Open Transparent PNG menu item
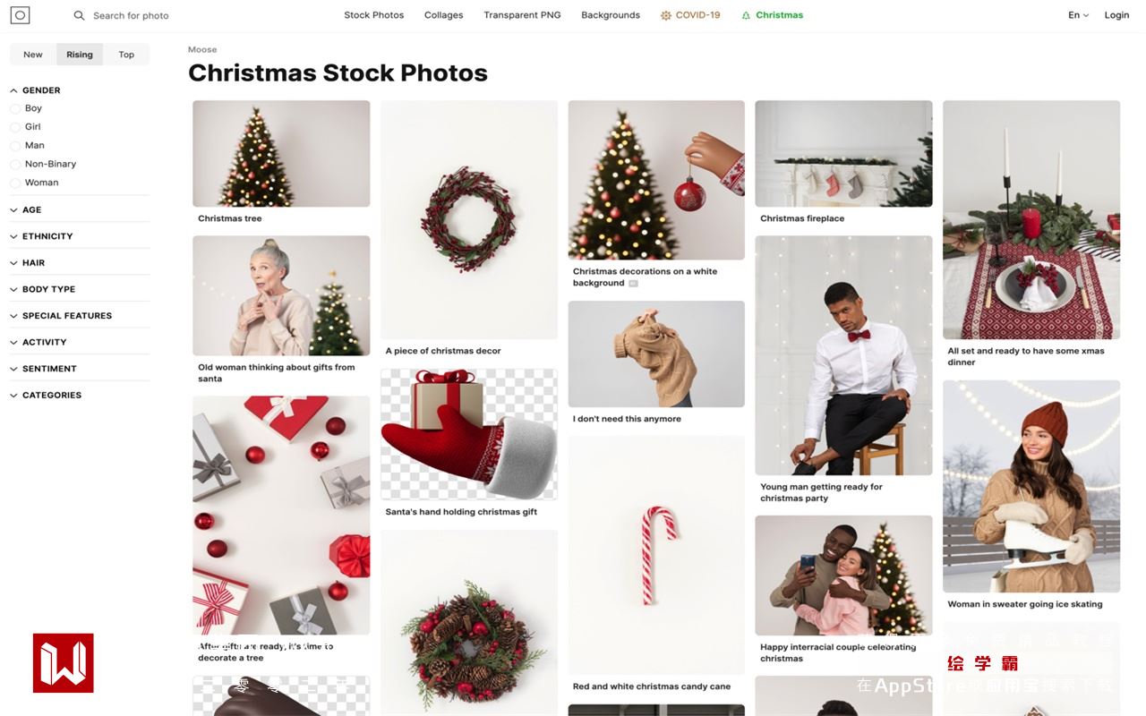The height and width of the screenshot is (716, 1146). 522,15
